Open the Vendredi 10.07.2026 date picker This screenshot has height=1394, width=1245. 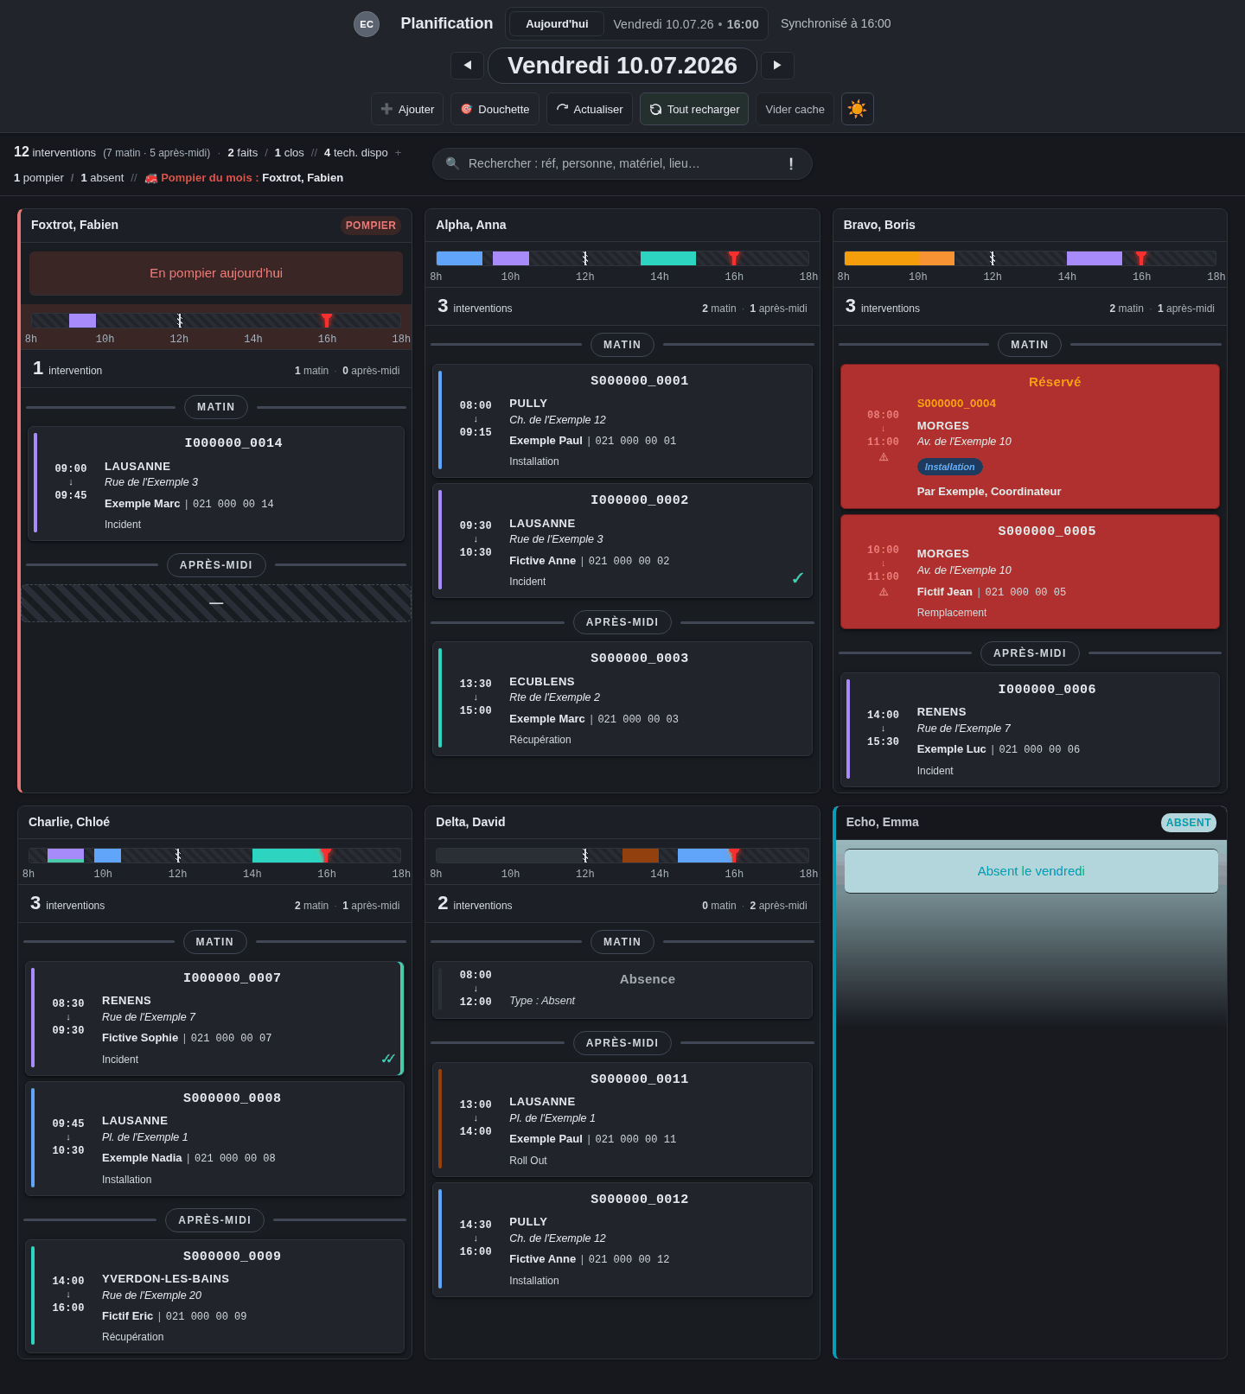622,66
